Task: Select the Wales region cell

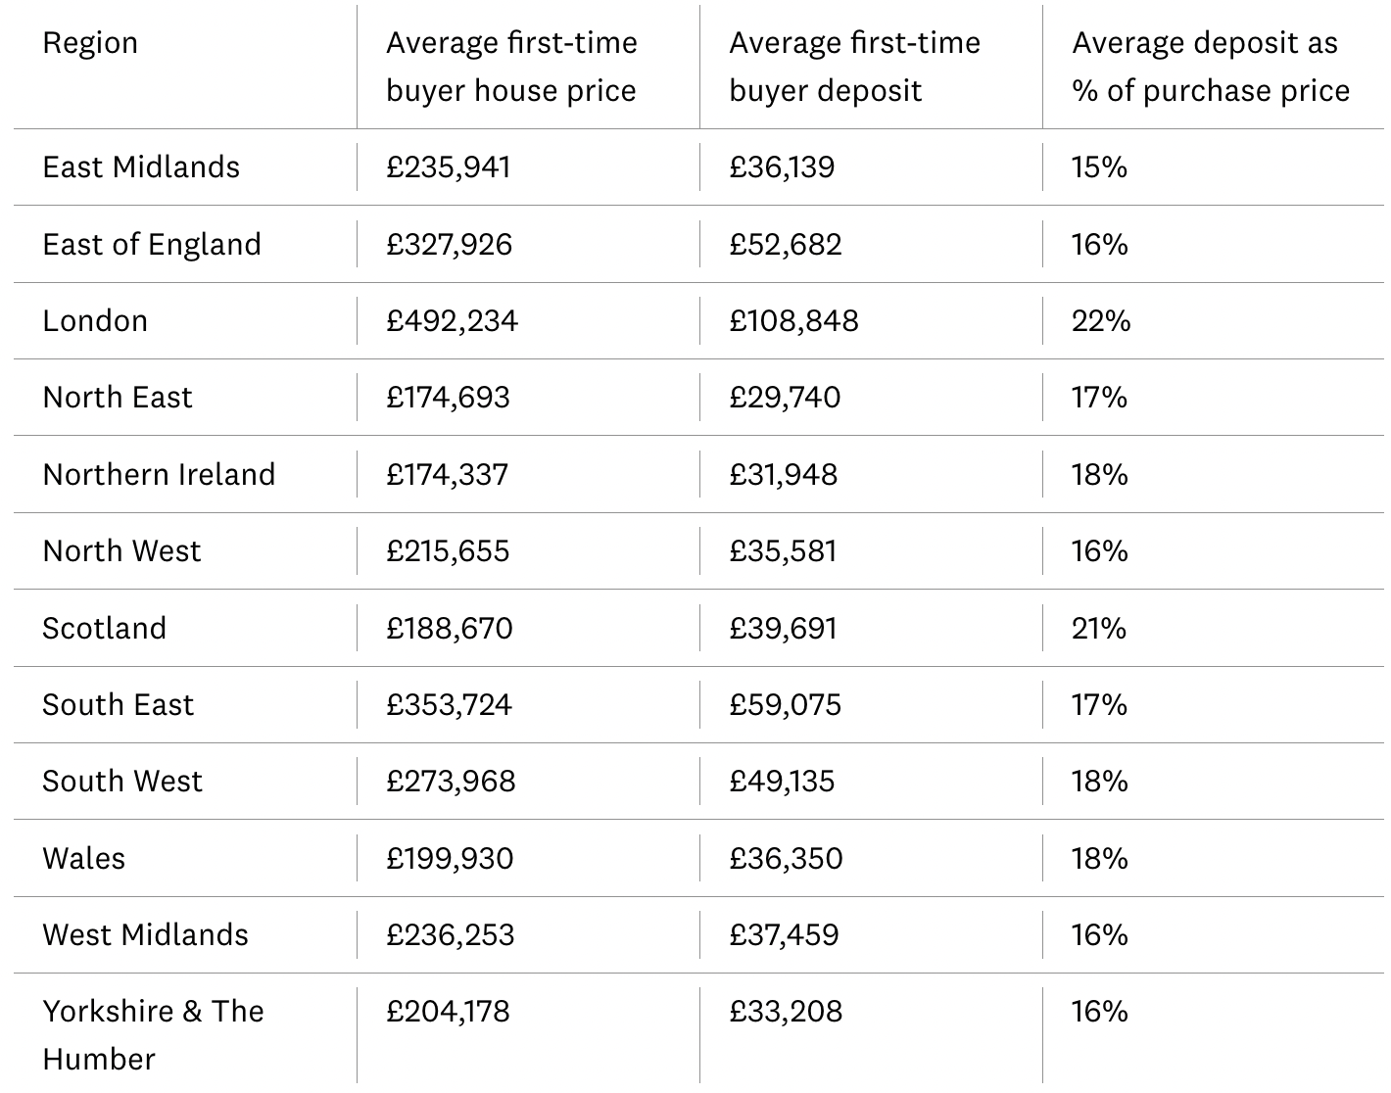Action: pyautogui.click(x=84, y=858)
